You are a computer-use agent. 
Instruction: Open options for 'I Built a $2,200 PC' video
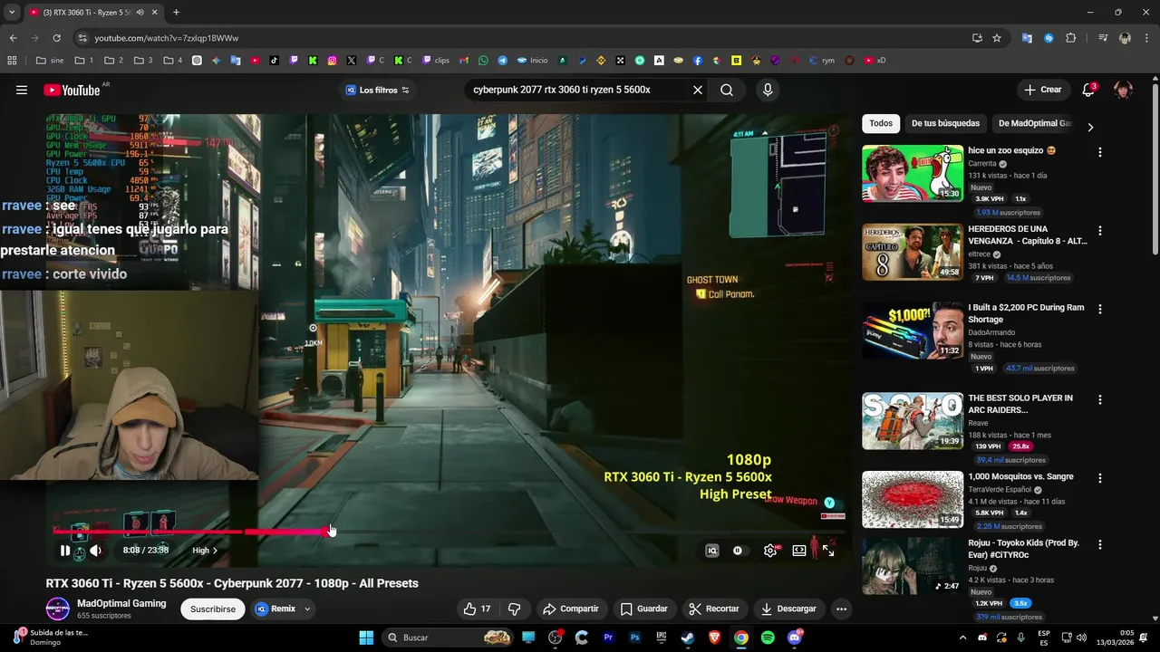pos(1100,309)
